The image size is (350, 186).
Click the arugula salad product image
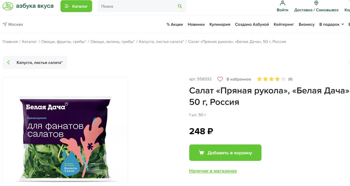(x=65, y=136)
